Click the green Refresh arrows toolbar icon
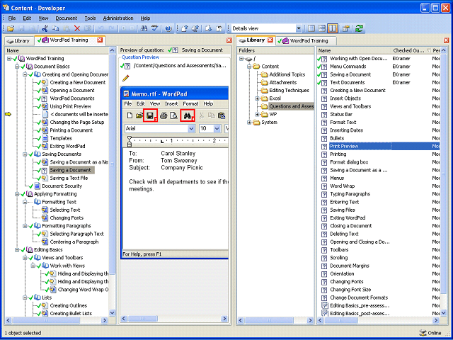 (359, 28)
